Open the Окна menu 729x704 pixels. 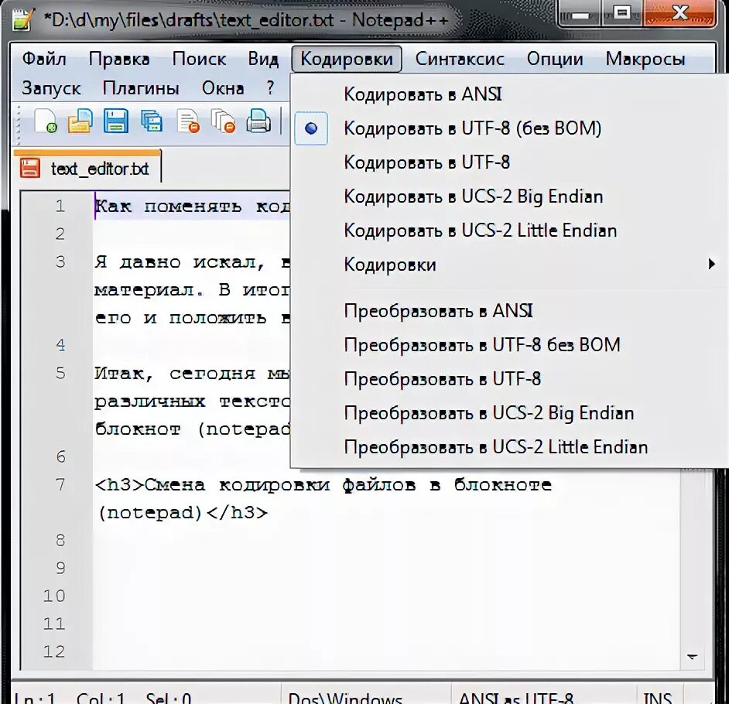(x=223, y=88)
